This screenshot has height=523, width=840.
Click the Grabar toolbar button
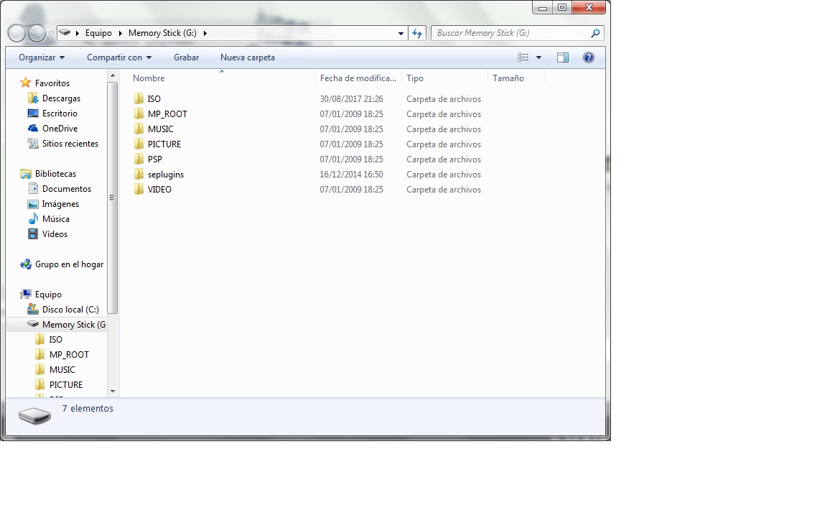click(x=186, y=57)
